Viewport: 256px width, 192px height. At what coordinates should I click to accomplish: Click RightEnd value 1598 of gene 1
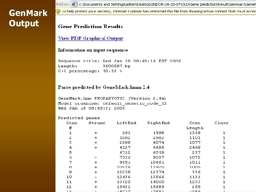(158, 133)
